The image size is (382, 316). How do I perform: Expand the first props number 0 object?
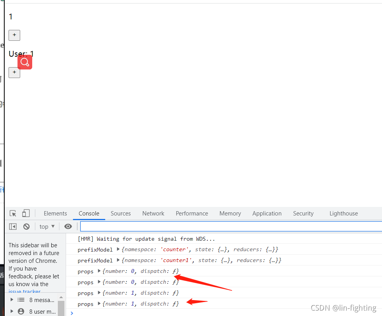99,271
